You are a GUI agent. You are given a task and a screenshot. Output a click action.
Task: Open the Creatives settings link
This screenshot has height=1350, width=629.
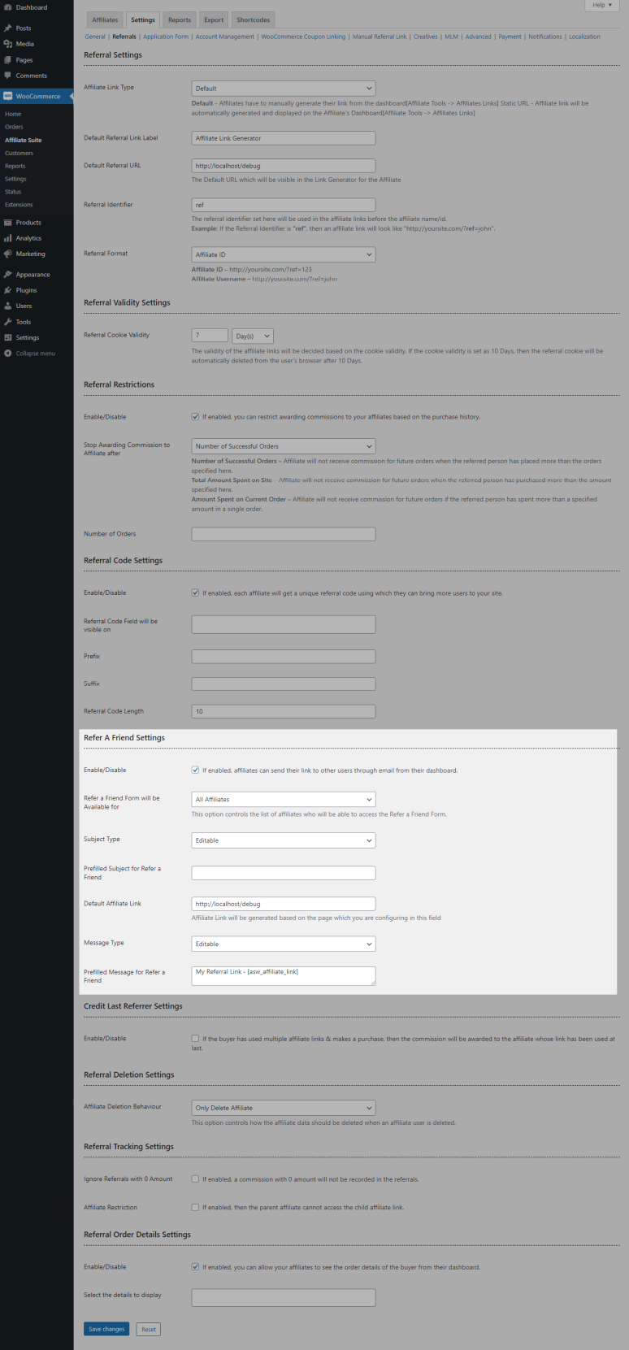pyautogui.click(x=426, y=37)
